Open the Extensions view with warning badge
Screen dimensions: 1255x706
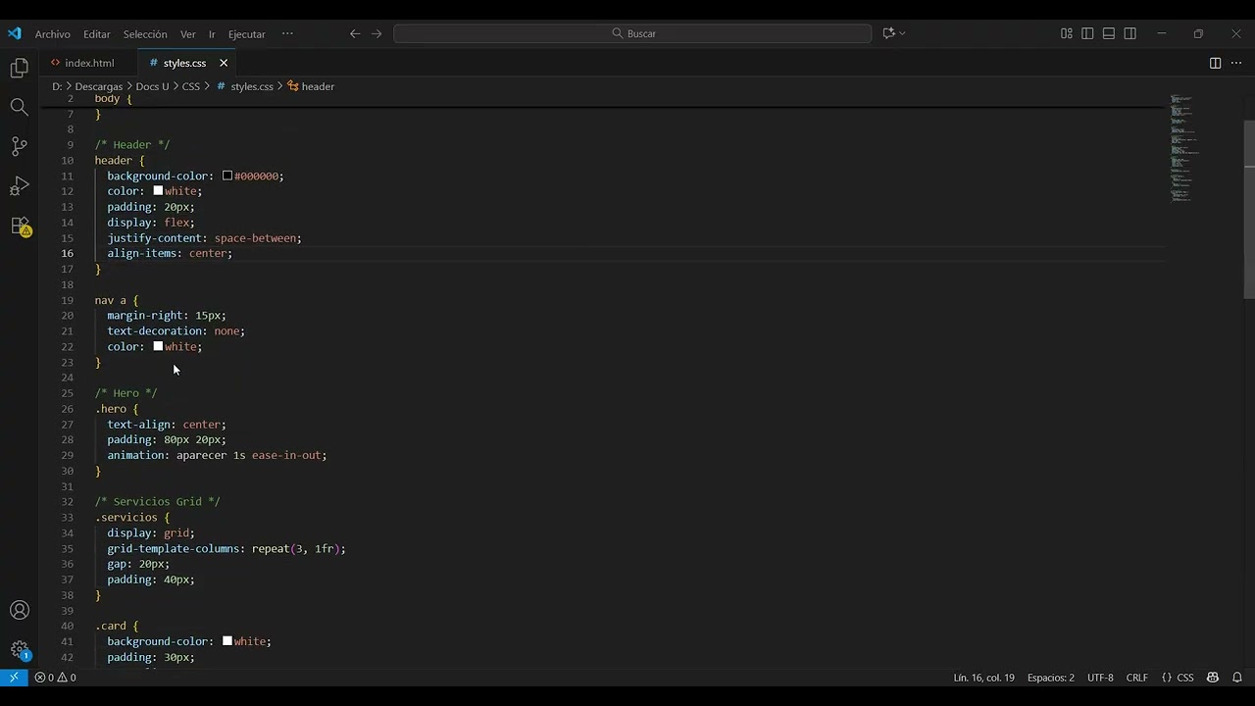pyautogui.click(x=20, y=226)
